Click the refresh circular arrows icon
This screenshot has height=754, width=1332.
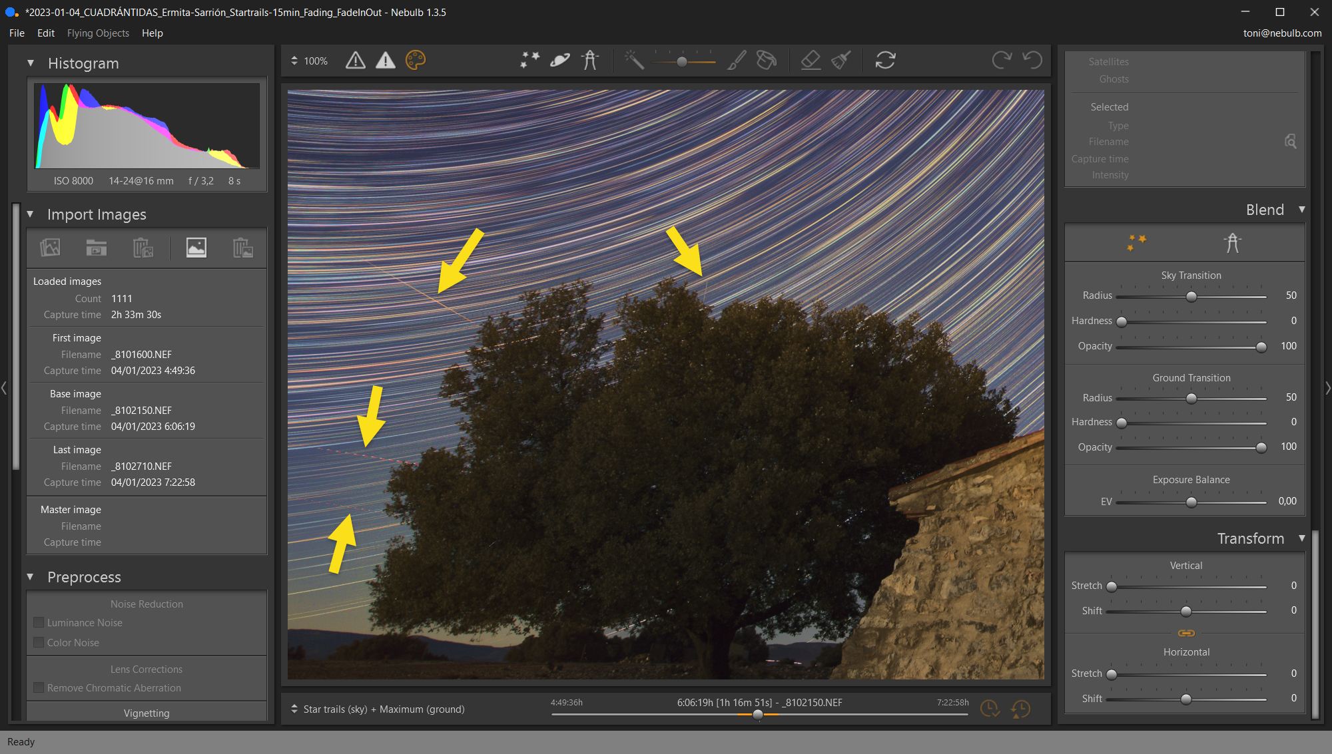(885, 61)
